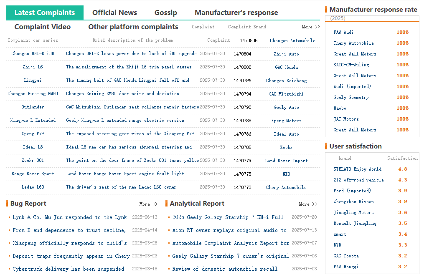This screenshot has width=424, height=277.
Task: Open Xingyue L Extended series link
Action: 33,120
